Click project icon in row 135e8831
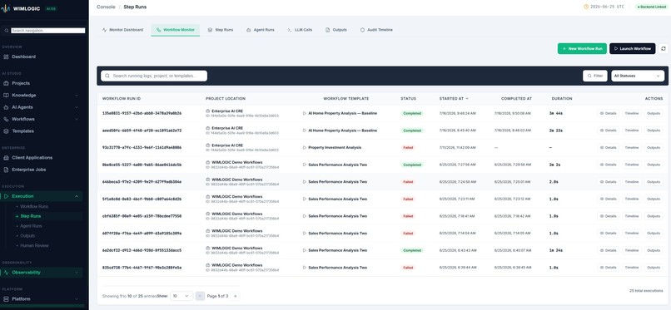 tap(208, 111)
